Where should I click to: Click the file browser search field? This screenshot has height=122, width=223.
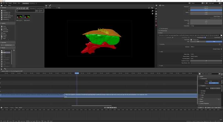(26, 11)
